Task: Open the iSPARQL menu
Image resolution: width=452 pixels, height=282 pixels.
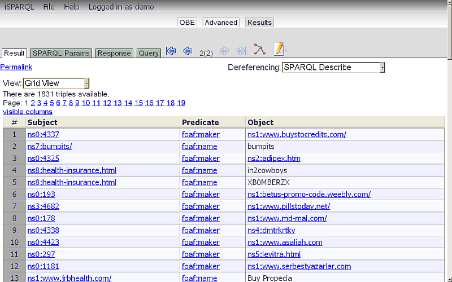Action: [x=19, y=7]
